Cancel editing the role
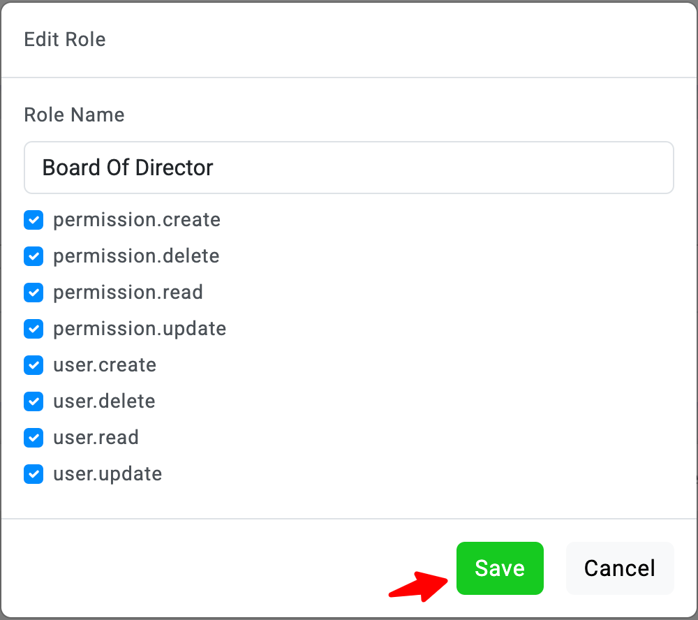Viewport: 698px width, 620px height. tap(620, 568)
